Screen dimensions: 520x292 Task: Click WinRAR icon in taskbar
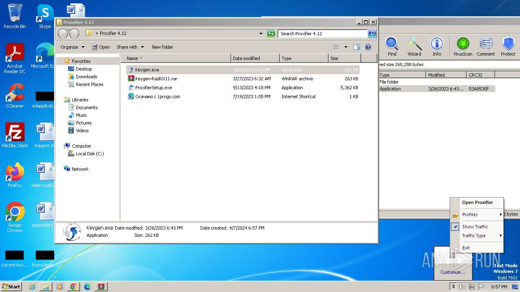click(x=101, y=287)
